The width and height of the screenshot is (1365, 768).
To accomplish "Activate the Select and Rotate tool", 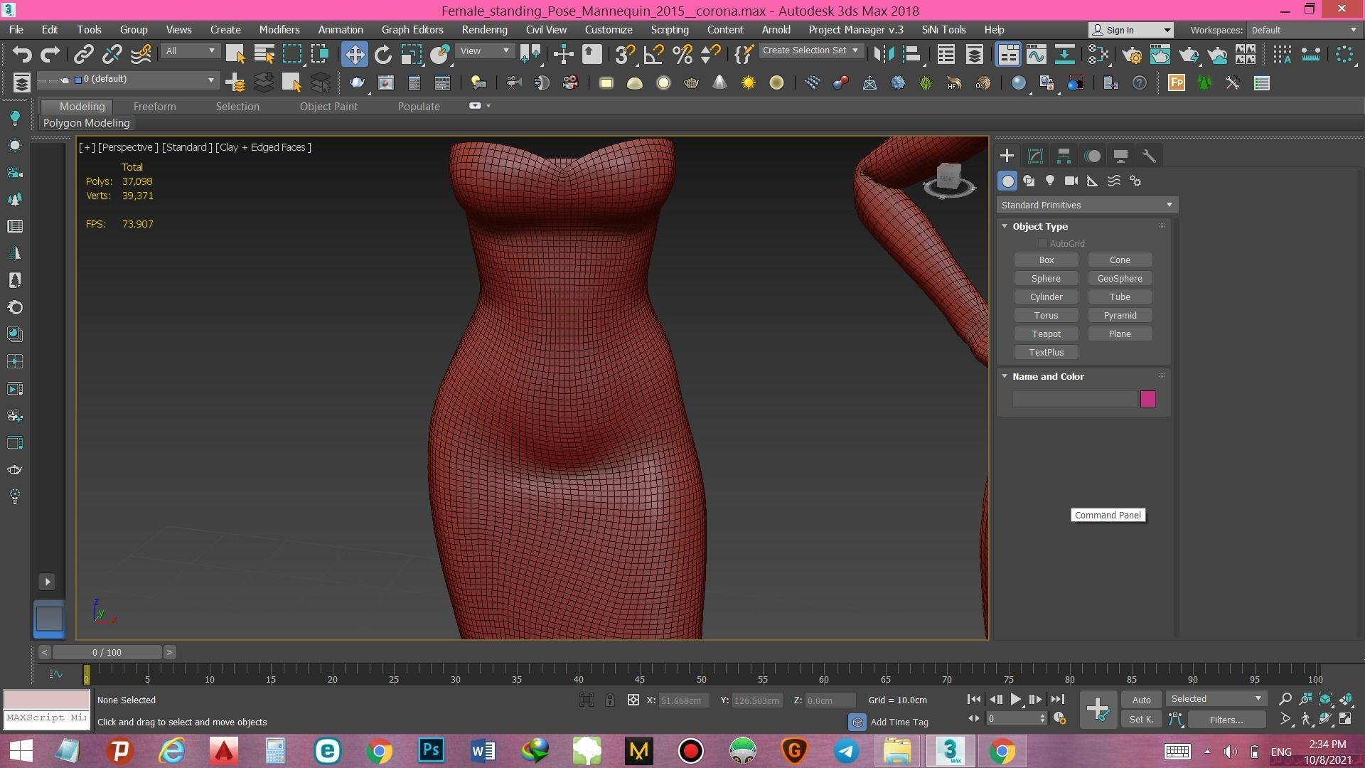I will [x=383, y=54].
